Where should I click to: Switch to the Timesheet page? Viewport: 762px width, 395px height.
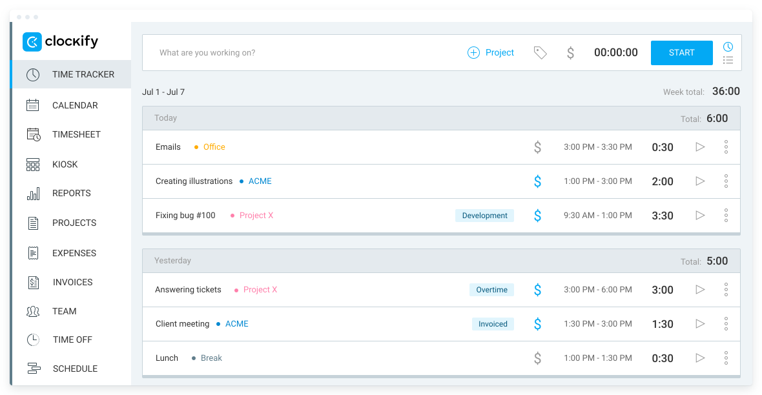pyautogui.click(x=76, y=134)
